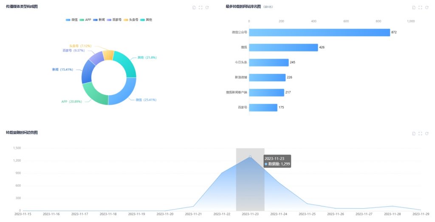Refresh the media type composition chart
Screen dimensions: 435x222
[207, 7]
